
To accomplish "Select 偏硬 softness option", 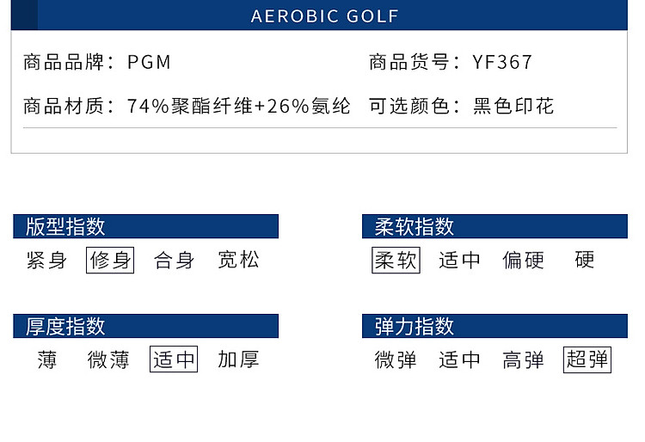I will coord(523,261).
